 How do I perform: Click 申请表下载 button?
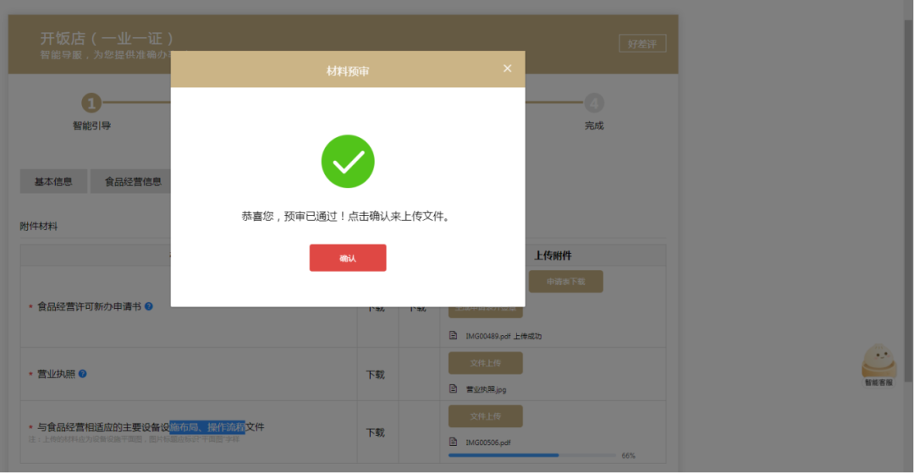(x=565, y=281)
